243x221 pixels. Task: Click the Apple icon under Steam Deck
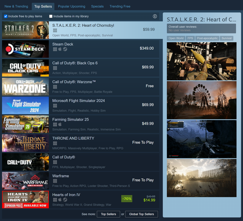click(60, 49)
